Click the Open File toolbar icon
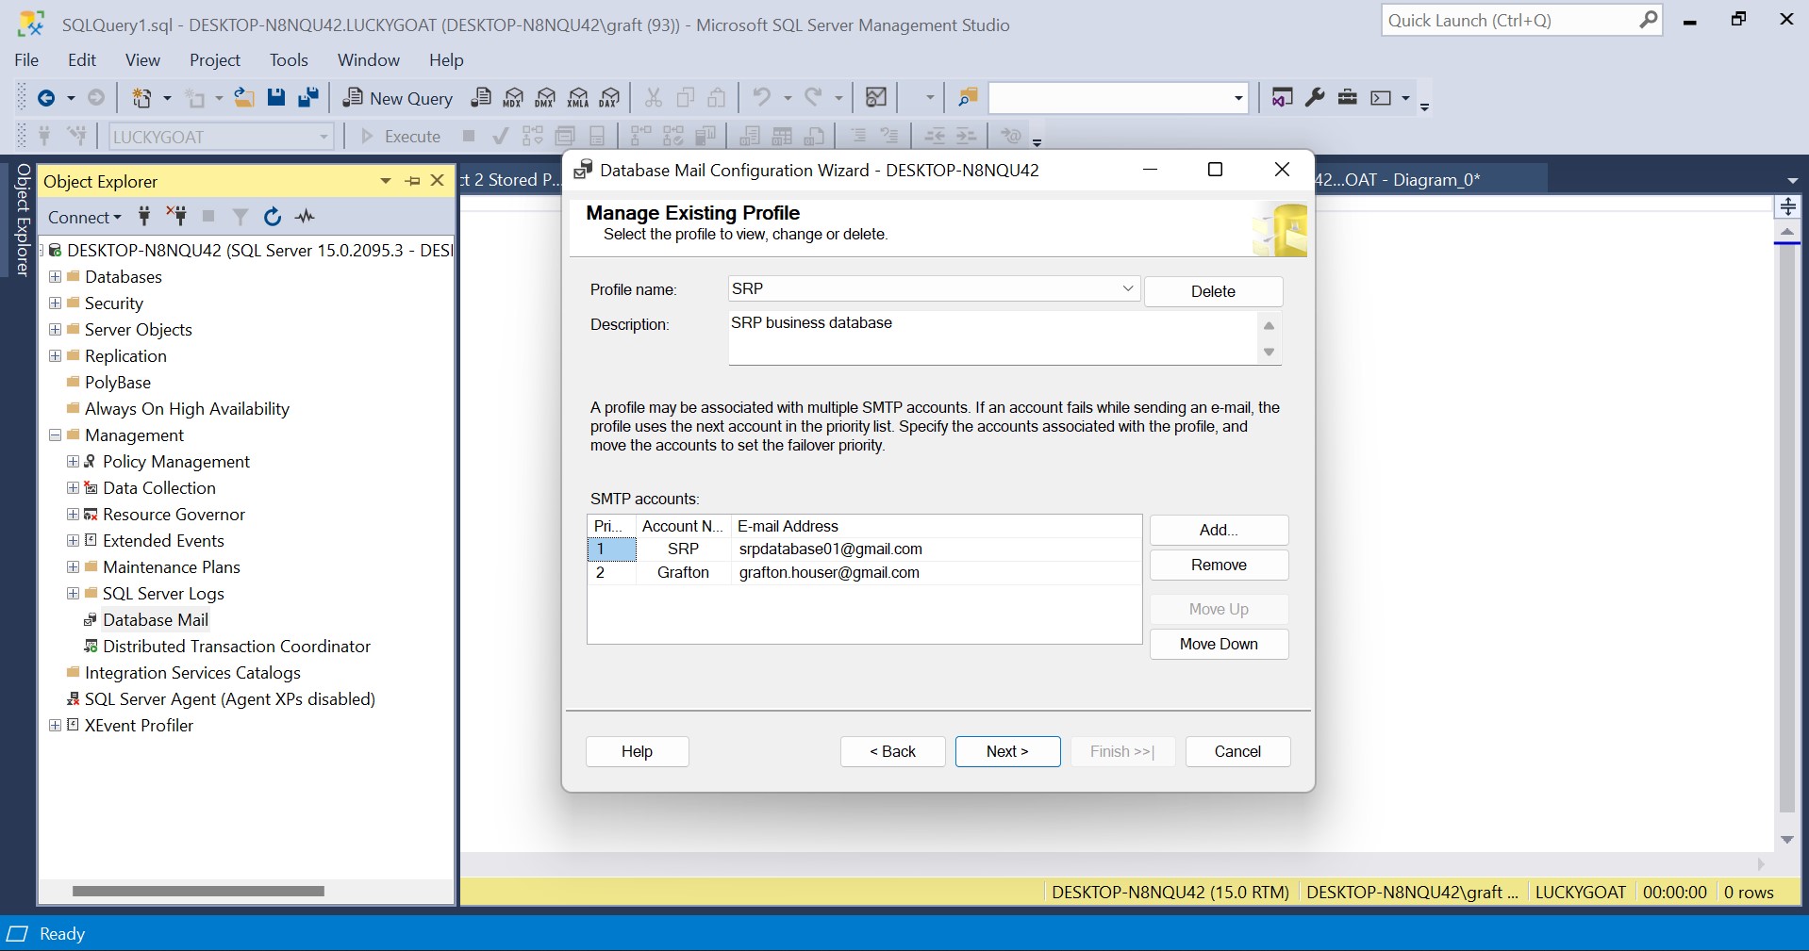1809x951 pixels. (244, 98)
